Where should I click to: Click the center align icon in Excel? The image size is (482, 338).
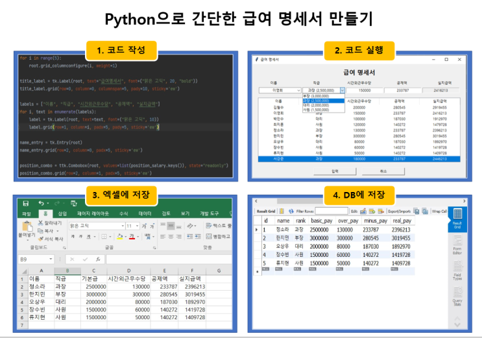click(x=171, y=237)
